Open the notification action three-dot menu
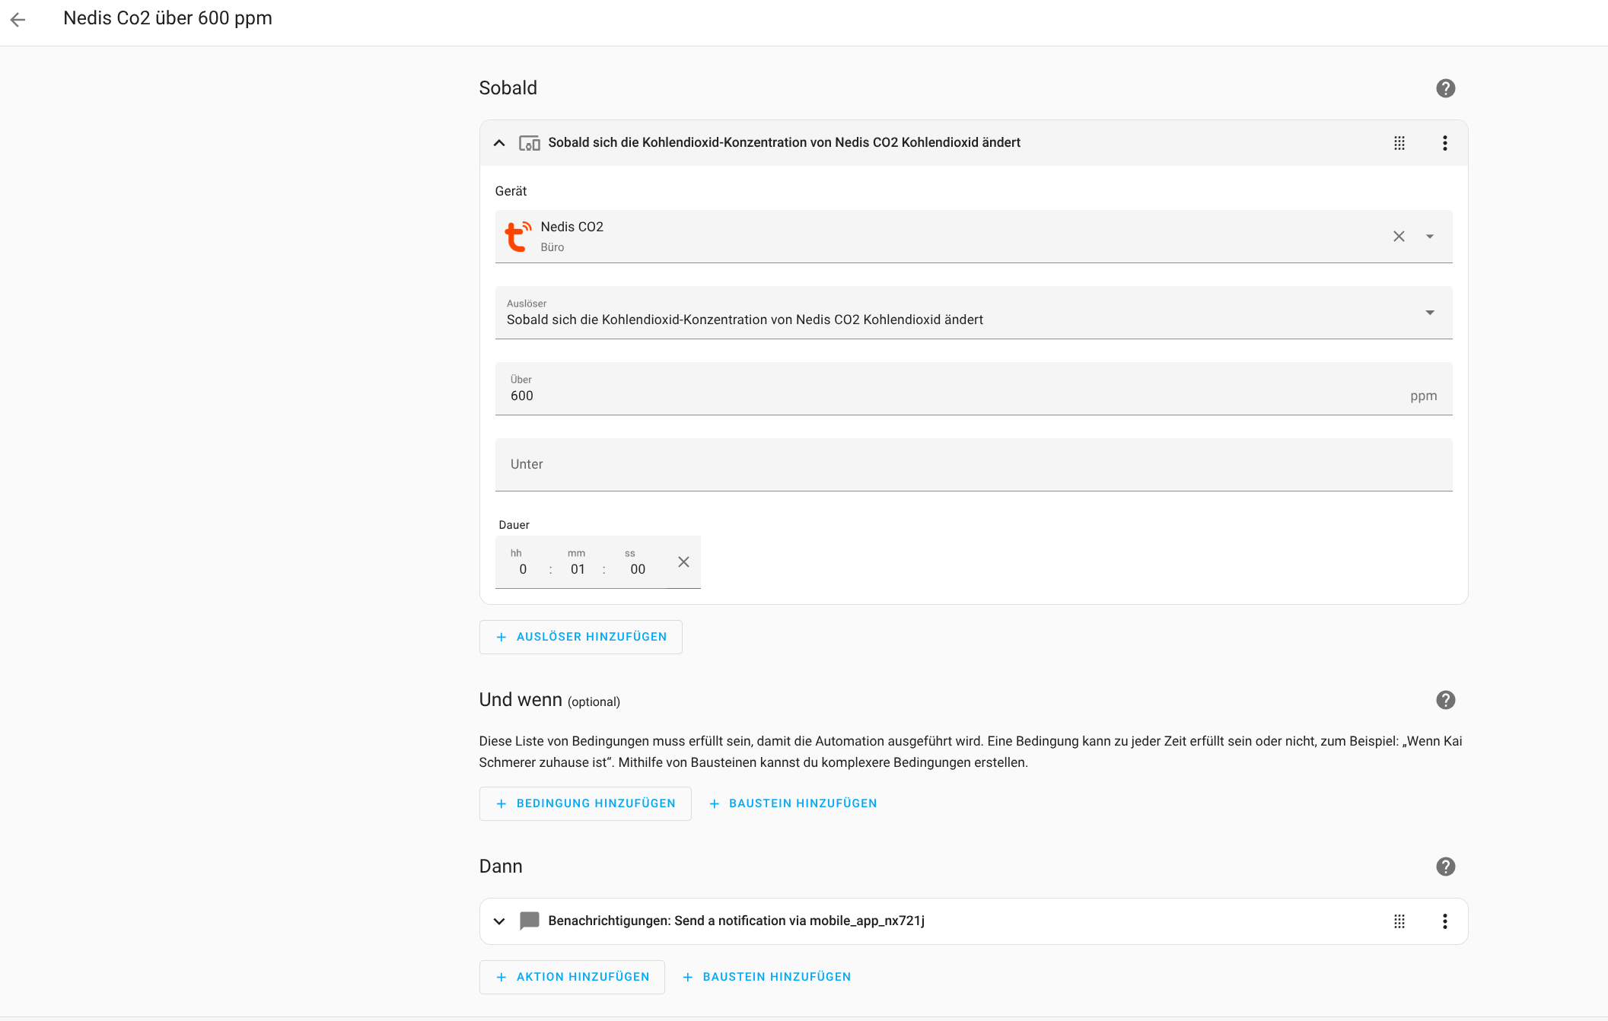The height and width of the screenshot is (1021, 1608). click(x=1444, y=921)
